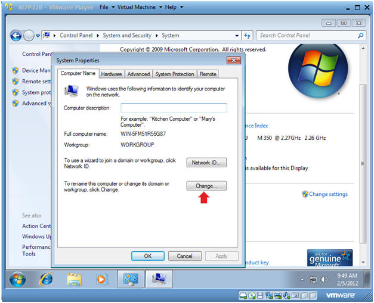Screen dimensions: 374x303
Task: Click the search magnifier icon
Action: coord(360,36)
